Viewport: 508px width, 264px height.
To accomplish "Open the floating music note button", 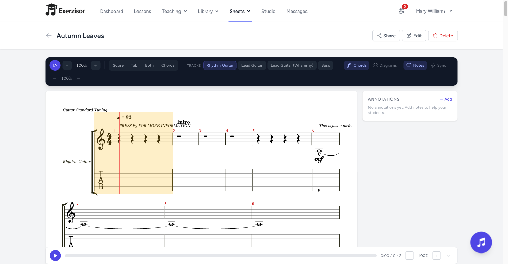I will tap(481, 242).
